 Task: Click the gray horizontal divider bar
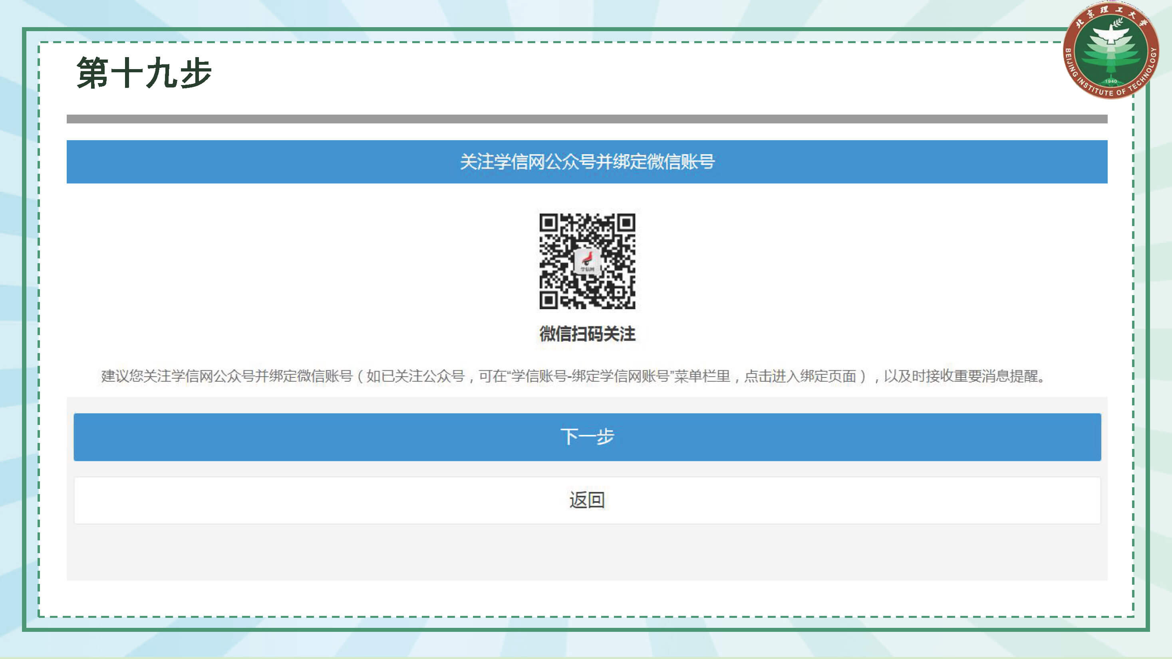pyautogui.click(x=587, y=119)
